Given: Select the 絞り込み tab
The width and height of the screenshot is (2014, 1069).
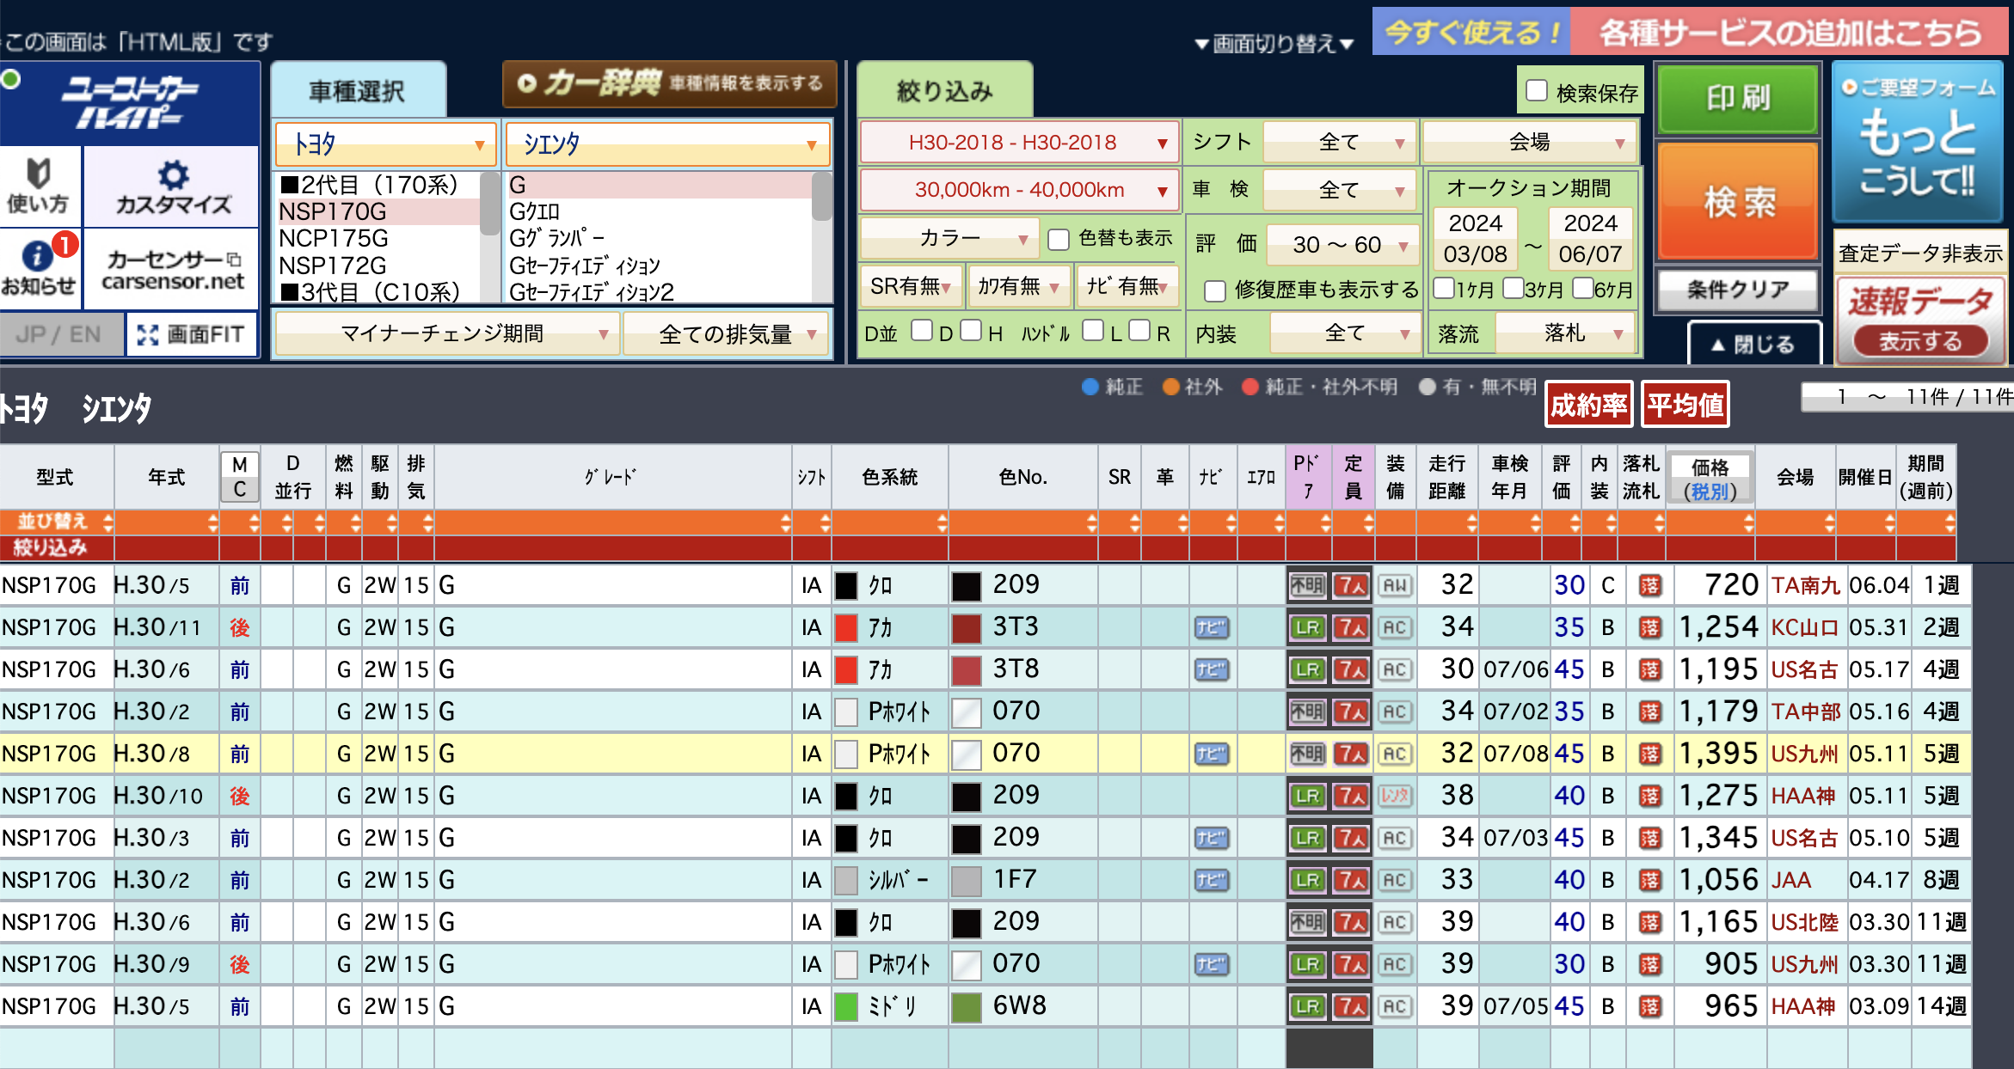Looking at the screenshot, I should pos(944,90).
